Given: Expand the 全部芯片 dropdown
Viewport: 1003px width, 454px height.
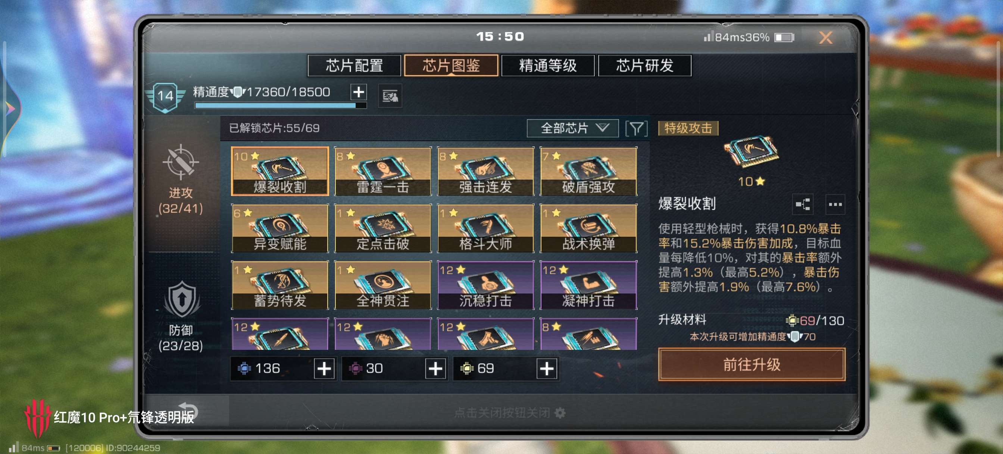Looking at the screenshot, I should [572, 128].
